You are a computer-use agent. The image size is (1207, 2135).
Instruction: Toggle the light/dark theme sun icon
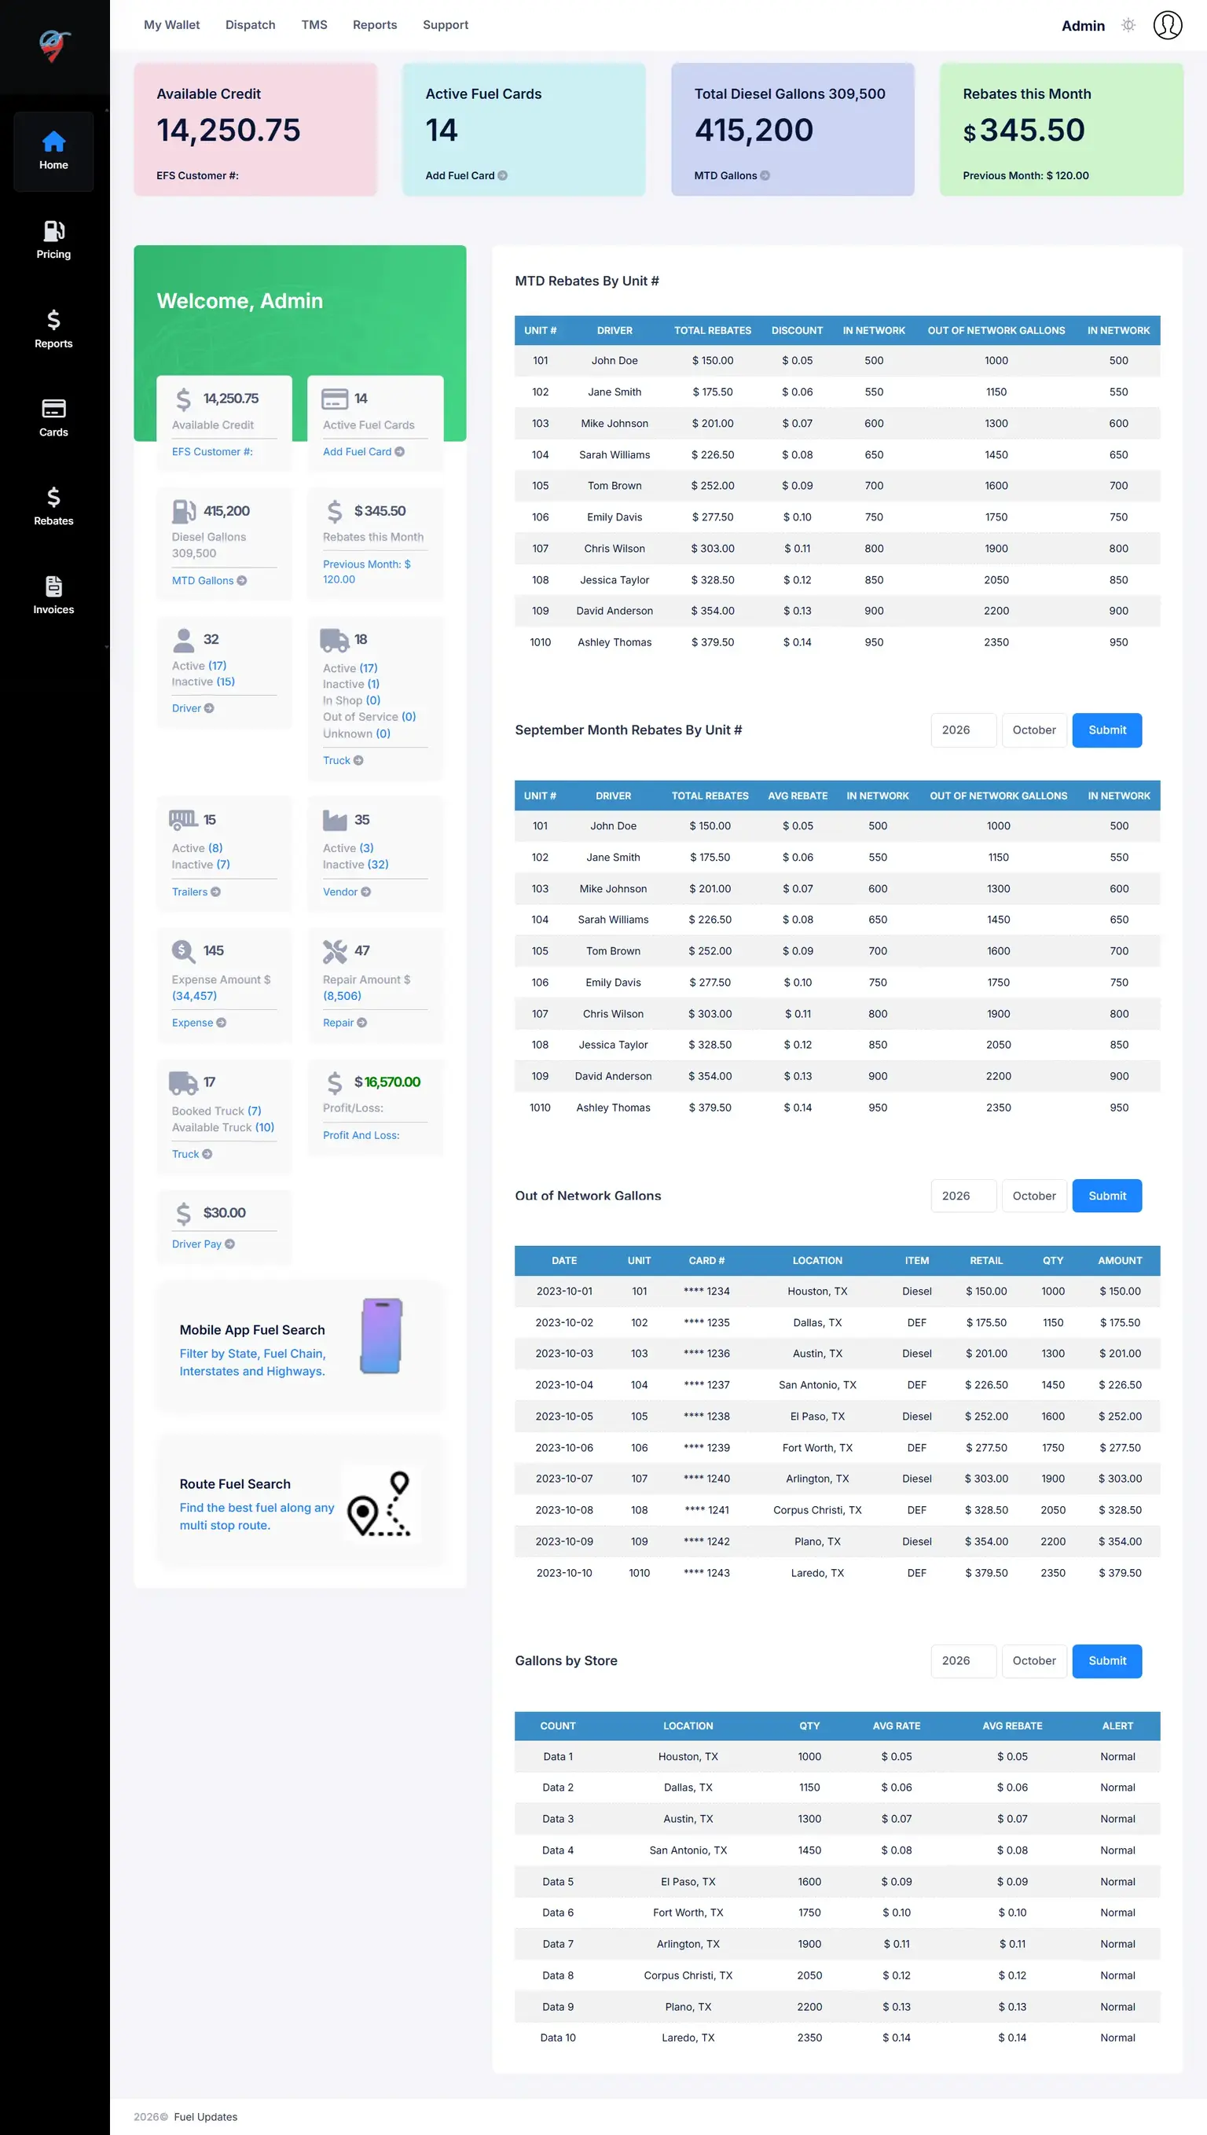pyautogui.click(x=1128, y=25)
